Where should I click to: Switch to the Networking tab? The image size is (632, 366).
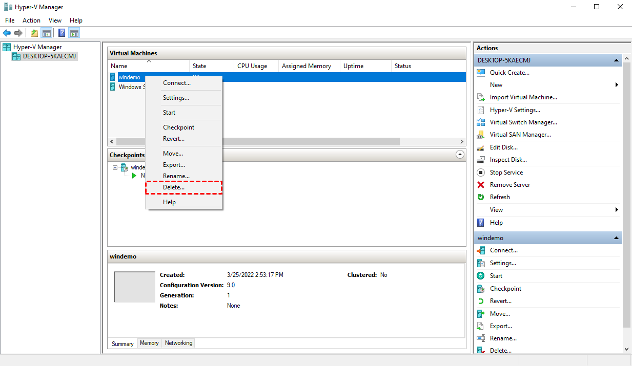pos(178,343)
